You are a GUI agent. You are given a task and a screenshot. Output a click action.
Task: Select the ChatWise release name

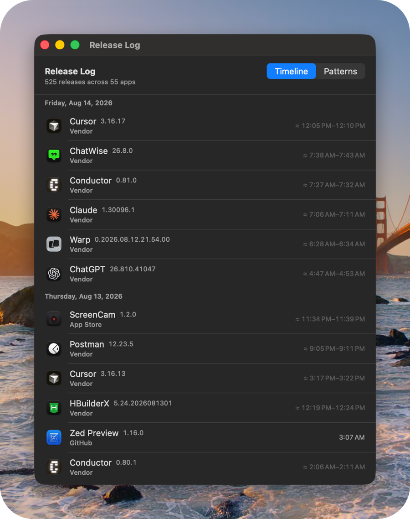click(x=89, y=151)
